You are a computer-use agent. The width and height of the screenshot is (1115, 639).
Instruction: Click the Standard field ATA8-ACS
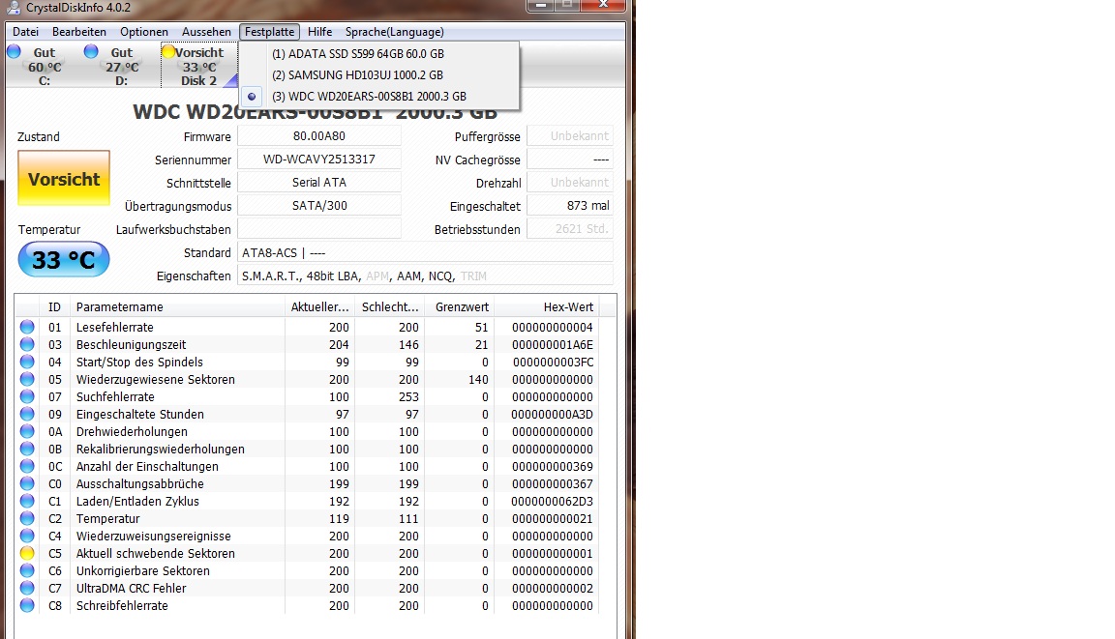(x=425, y=252)
